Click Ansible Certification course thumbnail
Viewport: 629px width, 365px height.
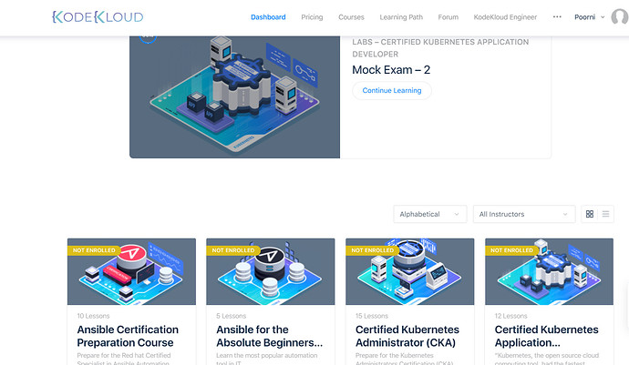click(131, 271)
